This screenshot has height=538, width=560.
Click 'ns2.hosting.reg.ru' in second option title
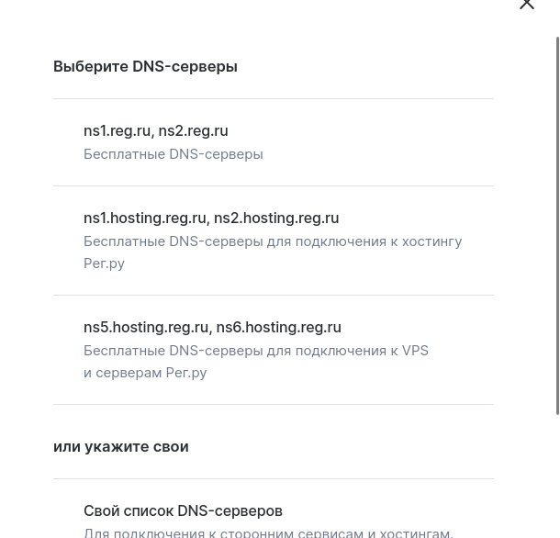click(x=276, y=218)
